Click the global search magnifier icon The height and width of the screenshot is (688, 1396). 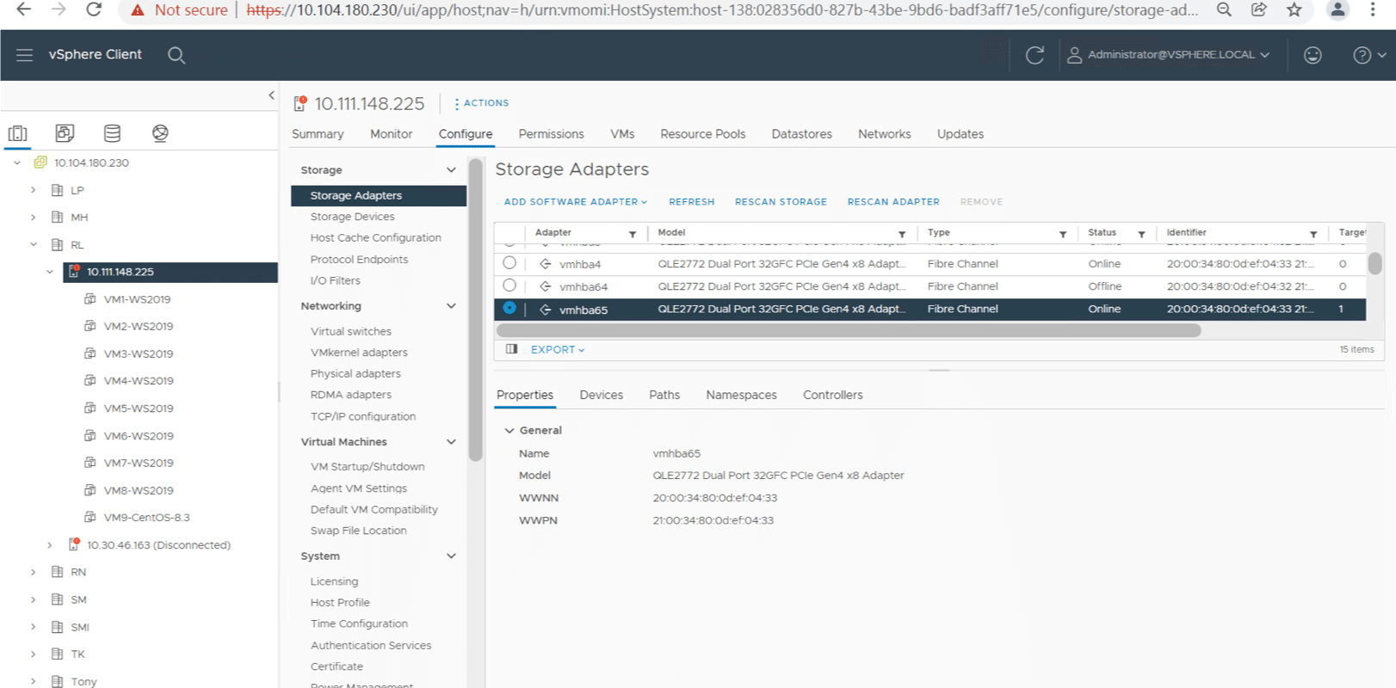tap(176, 55)
